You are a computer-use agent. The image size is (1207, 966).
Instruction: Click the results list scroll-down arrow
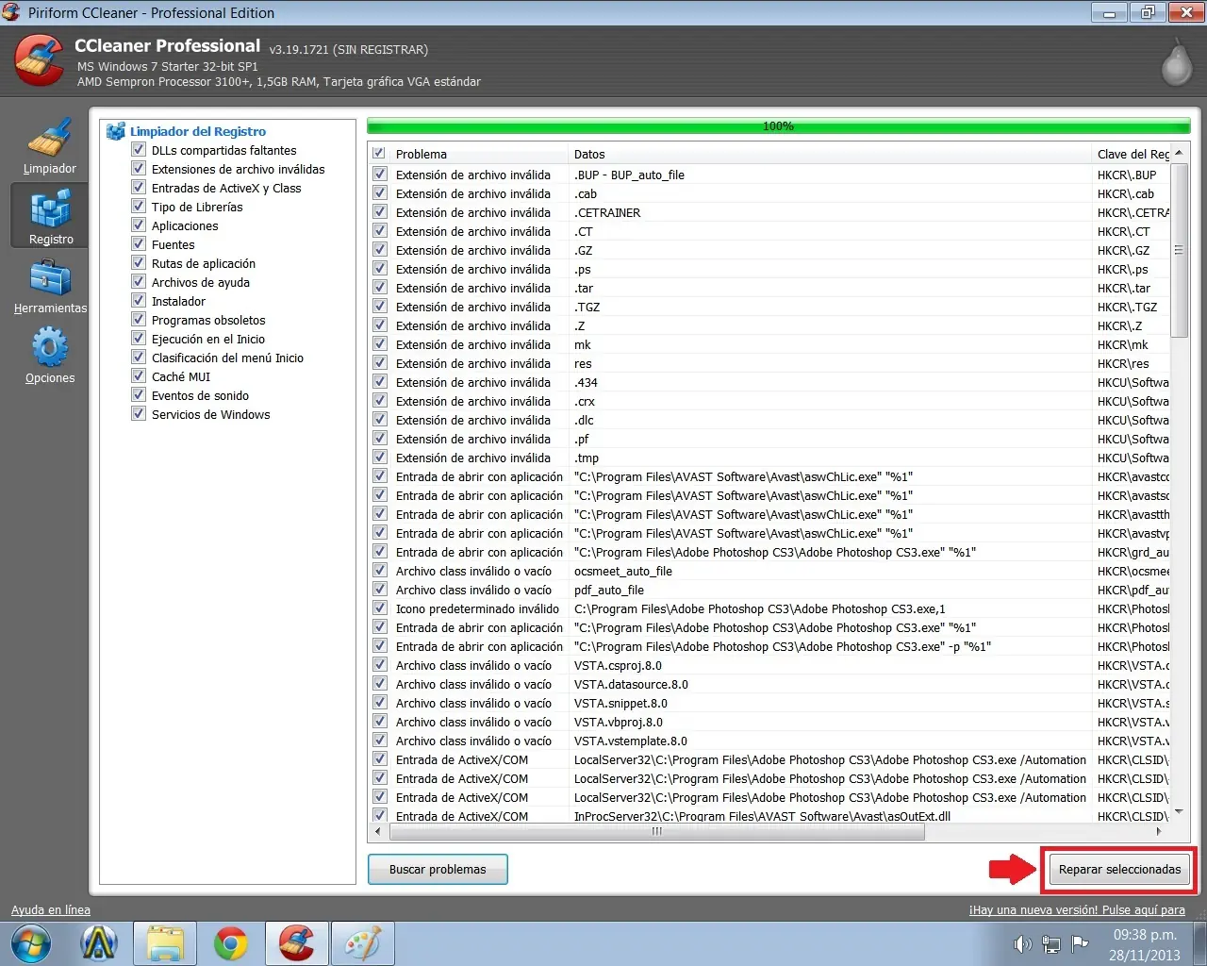(x=1179, y=812)
